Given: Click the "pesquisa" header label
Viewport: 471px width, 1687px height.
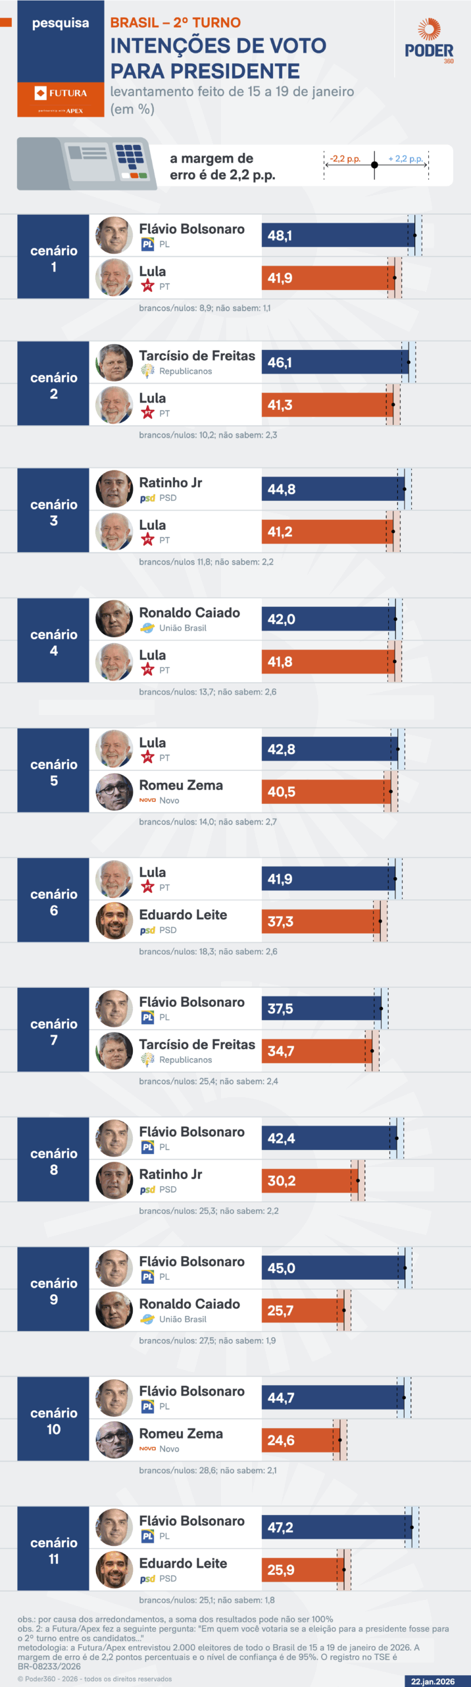Looking at the screenshot, I should [x=61, y=23].
